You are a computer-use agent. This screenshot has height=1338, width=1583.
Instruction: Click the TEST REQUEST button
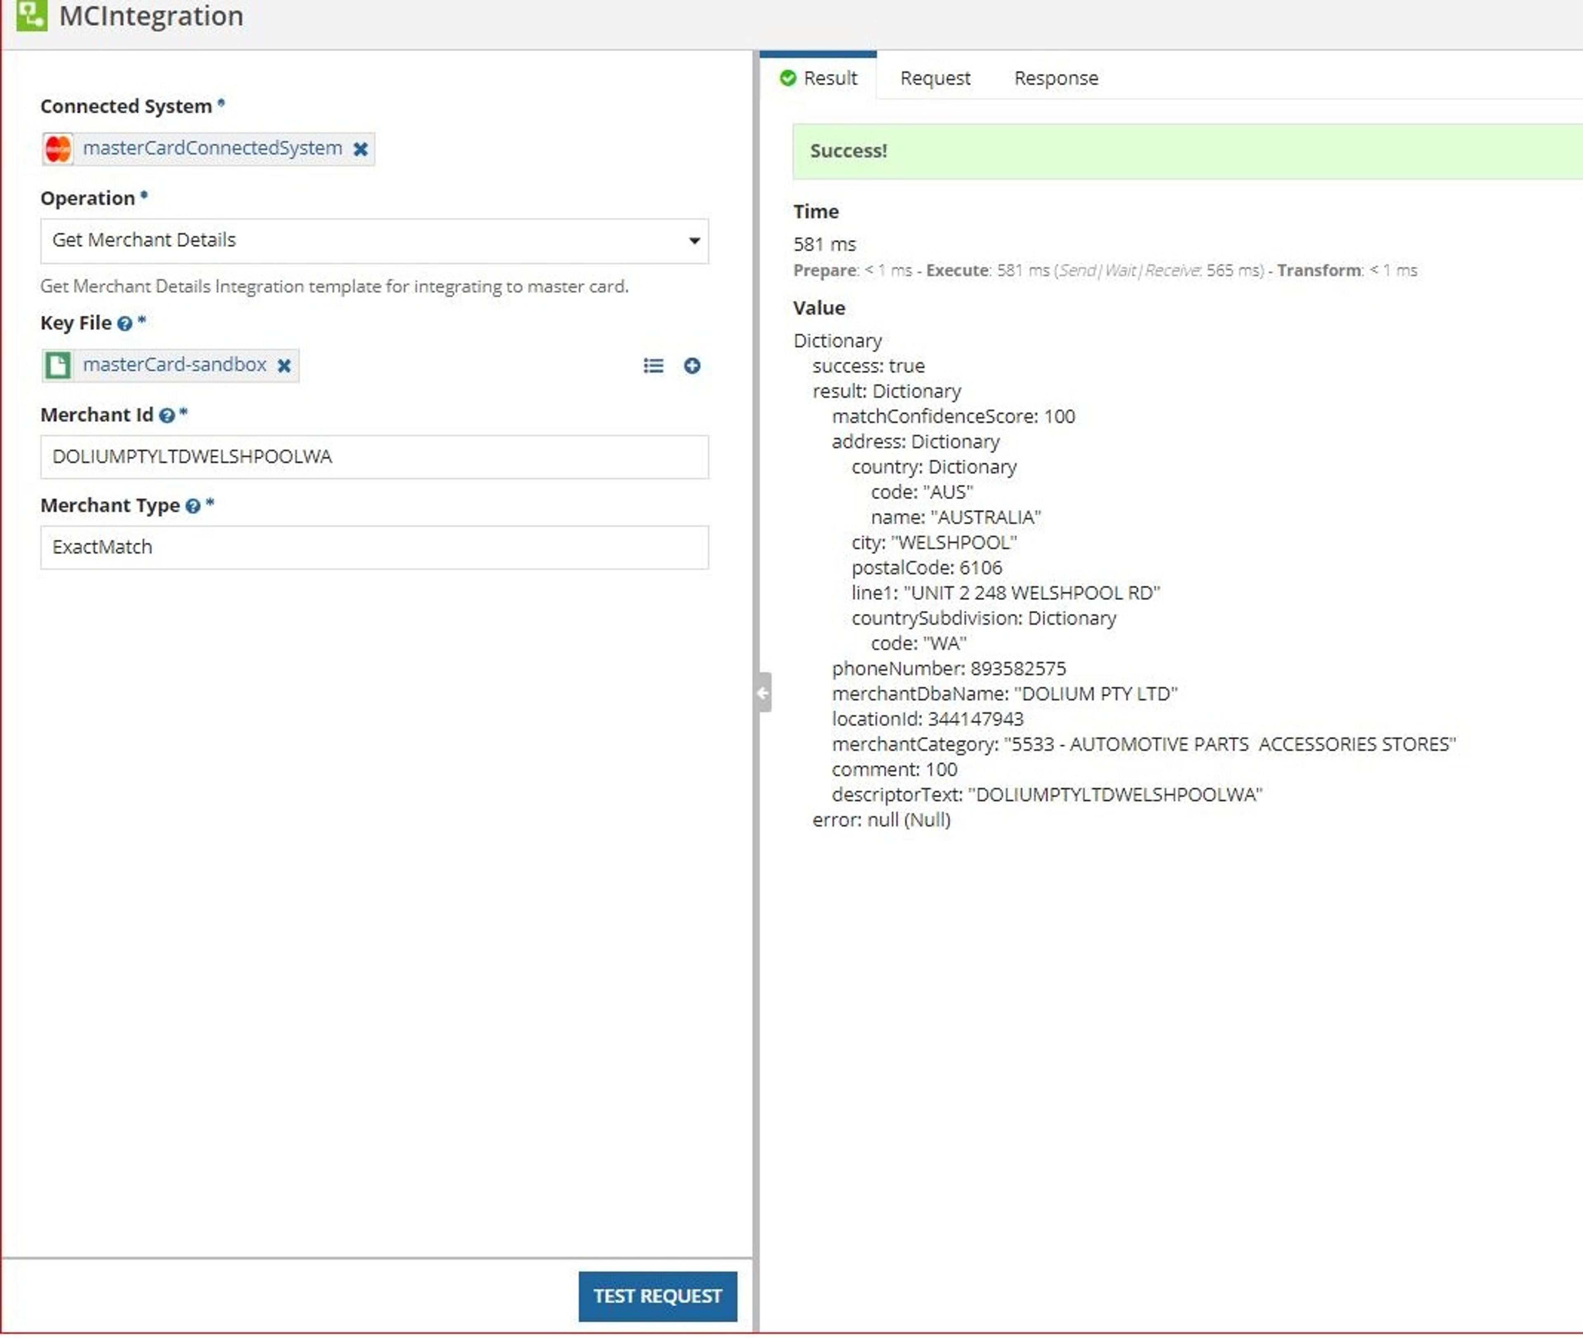coord(658,1296)
